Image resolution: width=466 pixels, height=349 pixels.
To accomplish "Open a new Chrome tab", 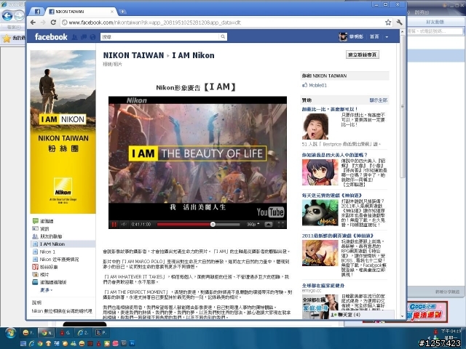I will click(x=122, y=12).
